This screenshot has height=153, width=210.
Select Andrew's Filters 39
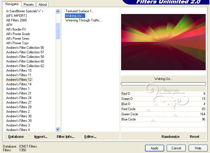point(19,121)
